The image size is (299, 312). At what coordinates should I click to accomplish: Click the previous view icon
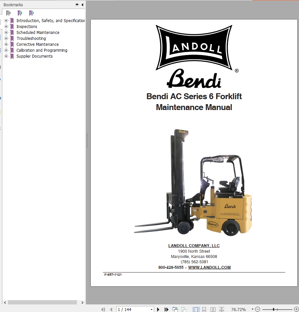175,309
